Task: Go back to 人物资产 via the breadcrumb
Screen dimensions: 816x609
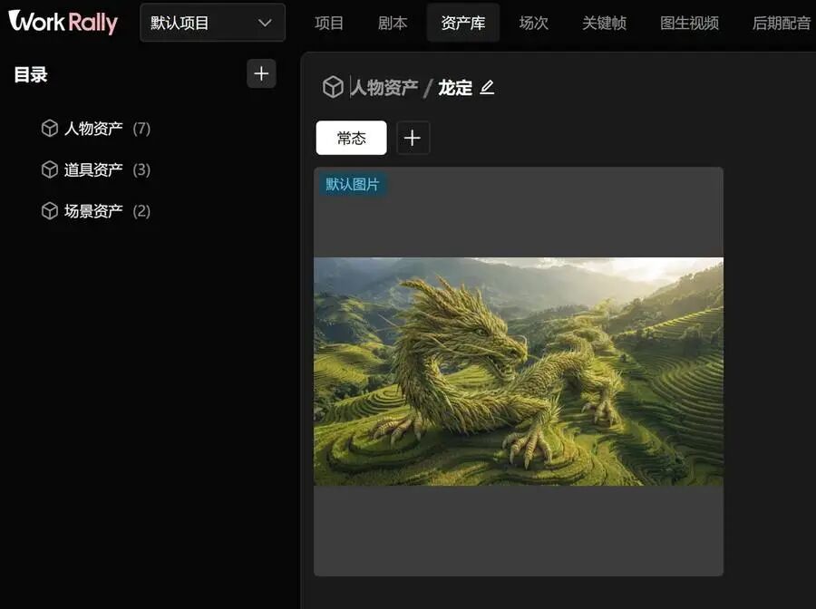Action: tap(384, 87)
